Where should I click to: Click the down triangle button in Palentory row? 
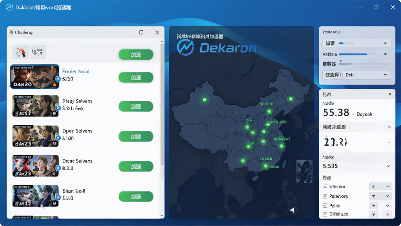(374, 196)
